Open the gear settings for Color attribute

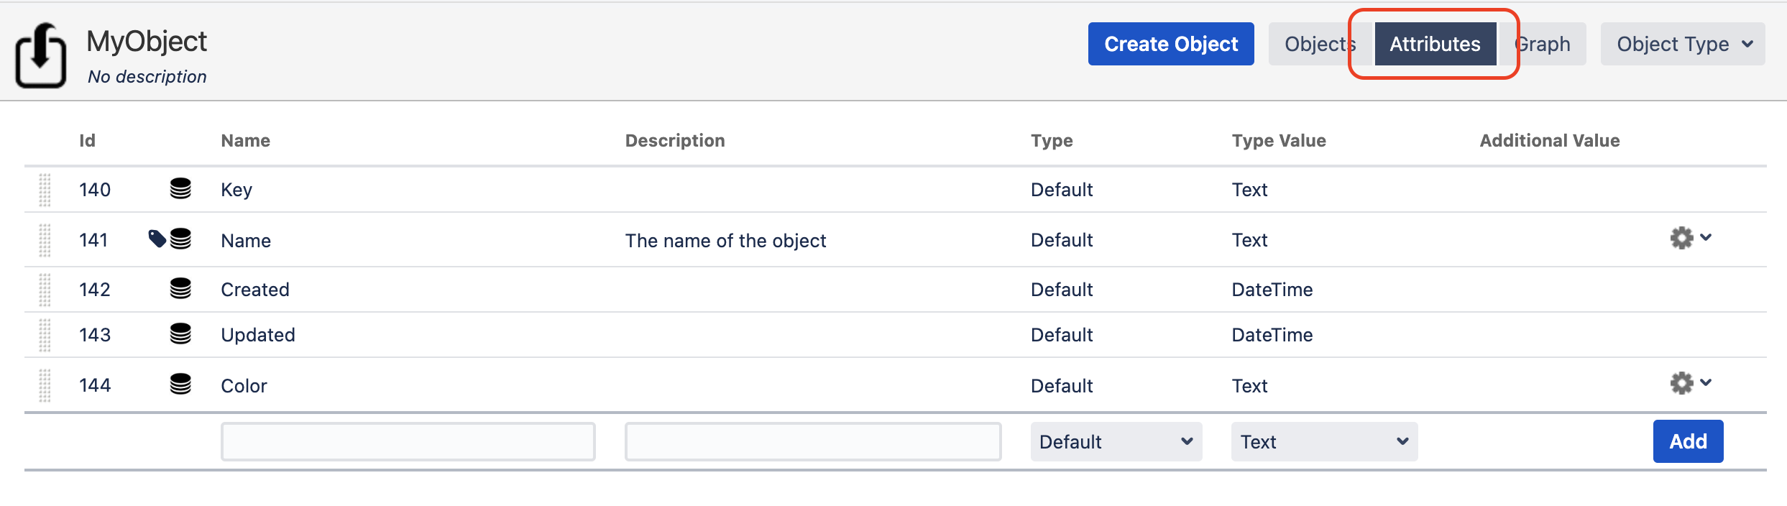click(1689, 383)
